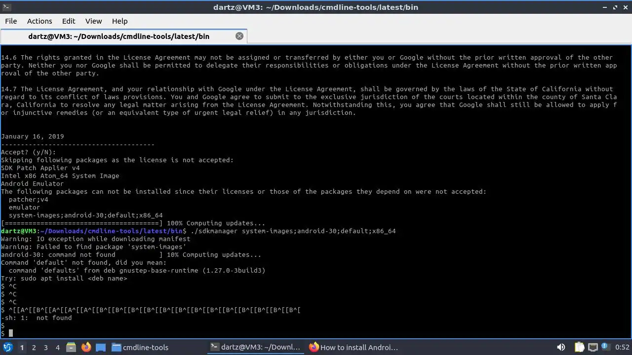
Task: Open the View menu
Action: coord(93,21)
